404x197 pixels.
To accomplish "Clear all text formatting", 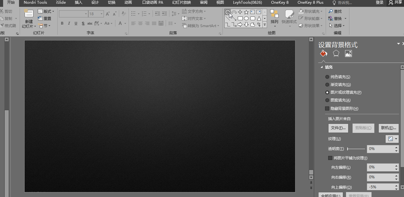I will [x=124, y=14].
